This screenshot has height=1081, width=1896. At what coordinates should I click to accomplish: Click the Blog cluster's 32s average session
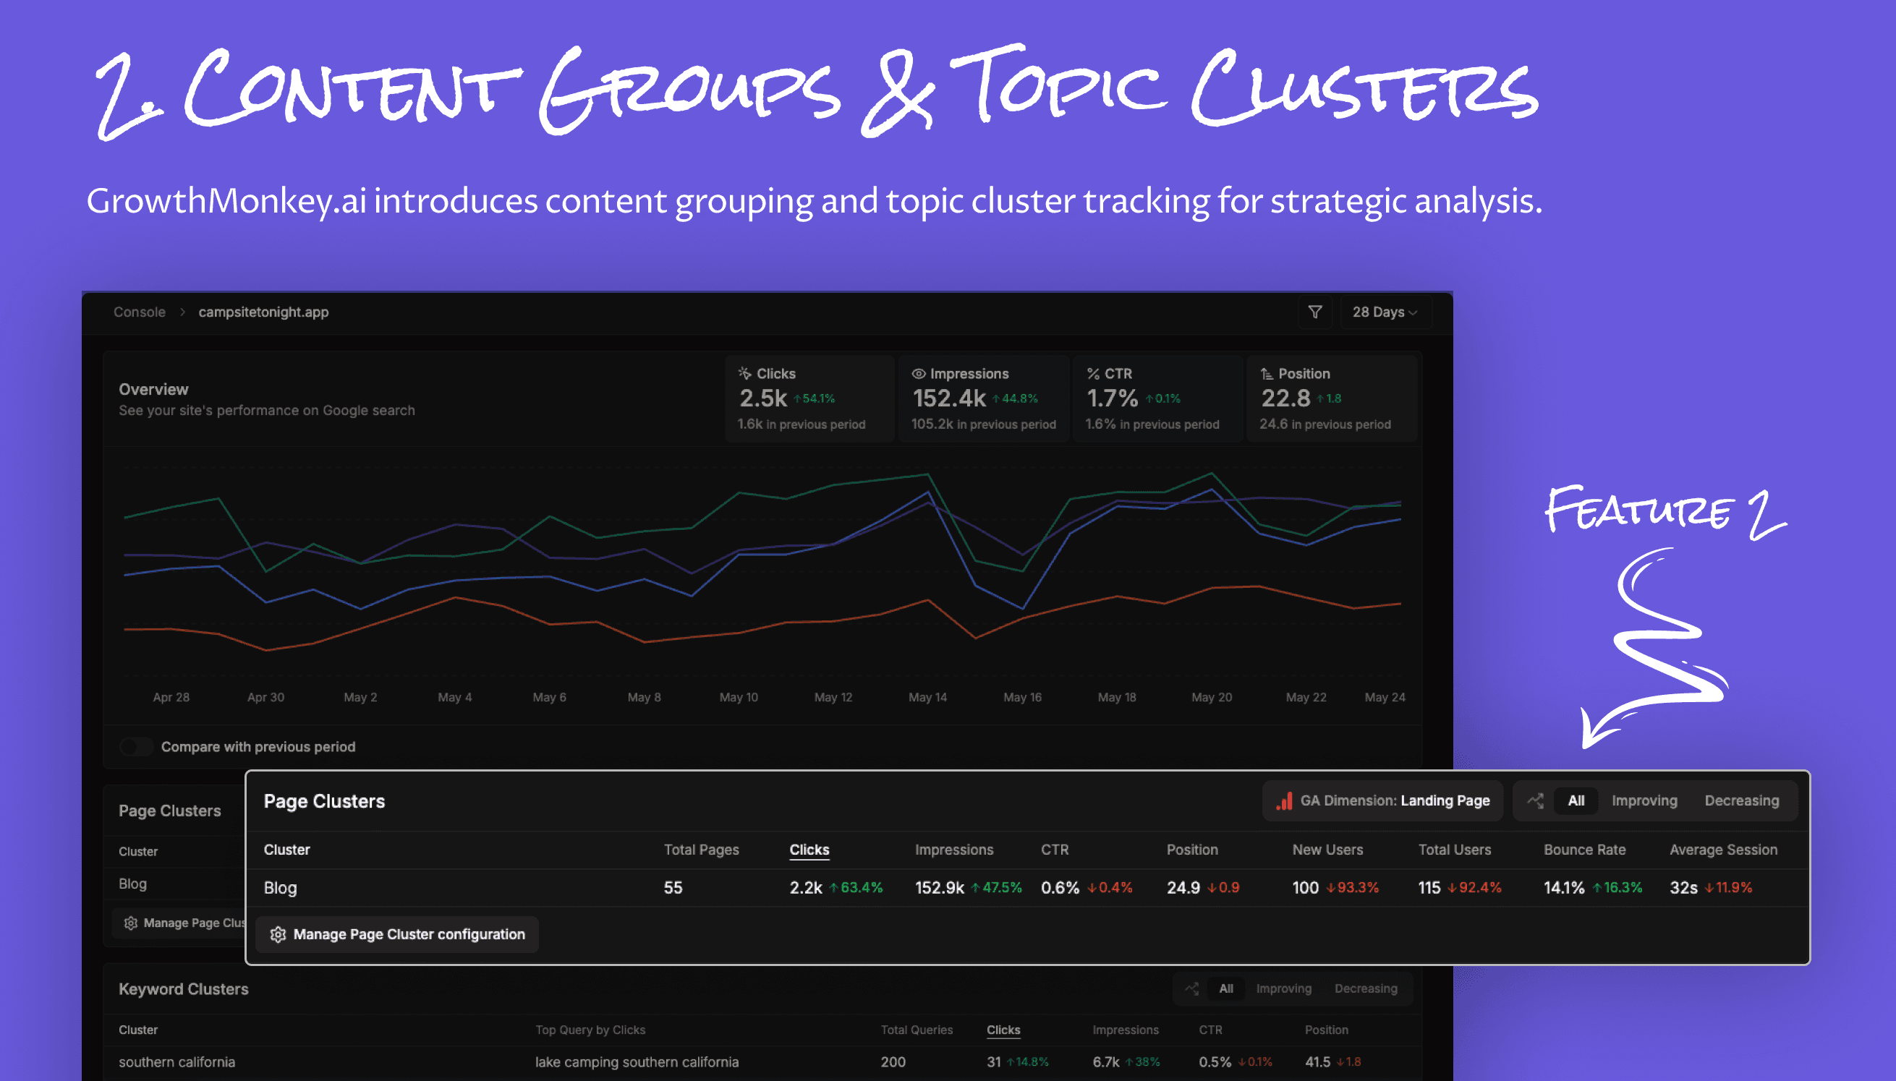1683,887
